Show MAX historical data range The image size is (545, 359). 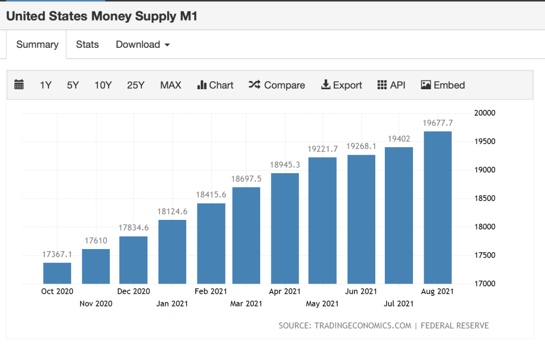[171, 85]
